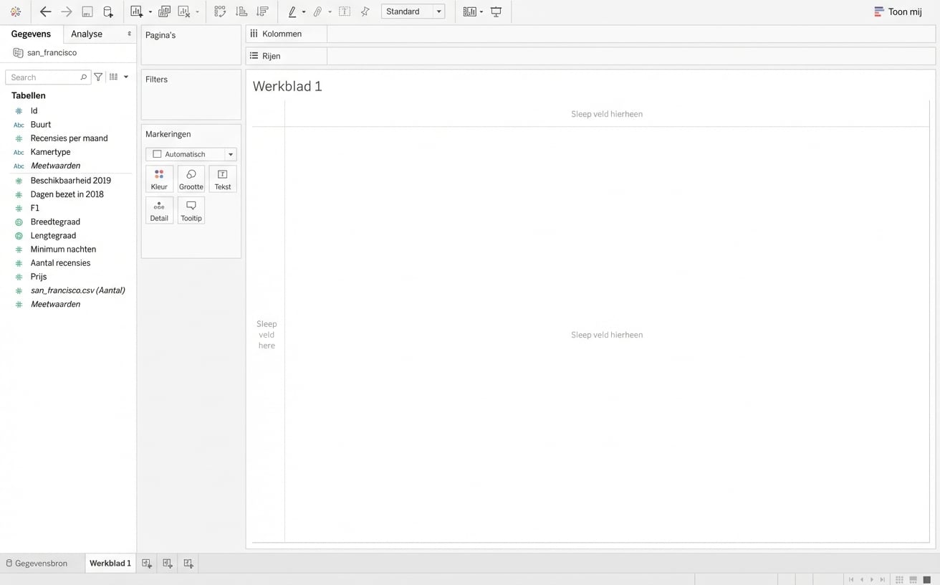Click the new dashboard icon
The image size is (940, 585).
(168, 563)
